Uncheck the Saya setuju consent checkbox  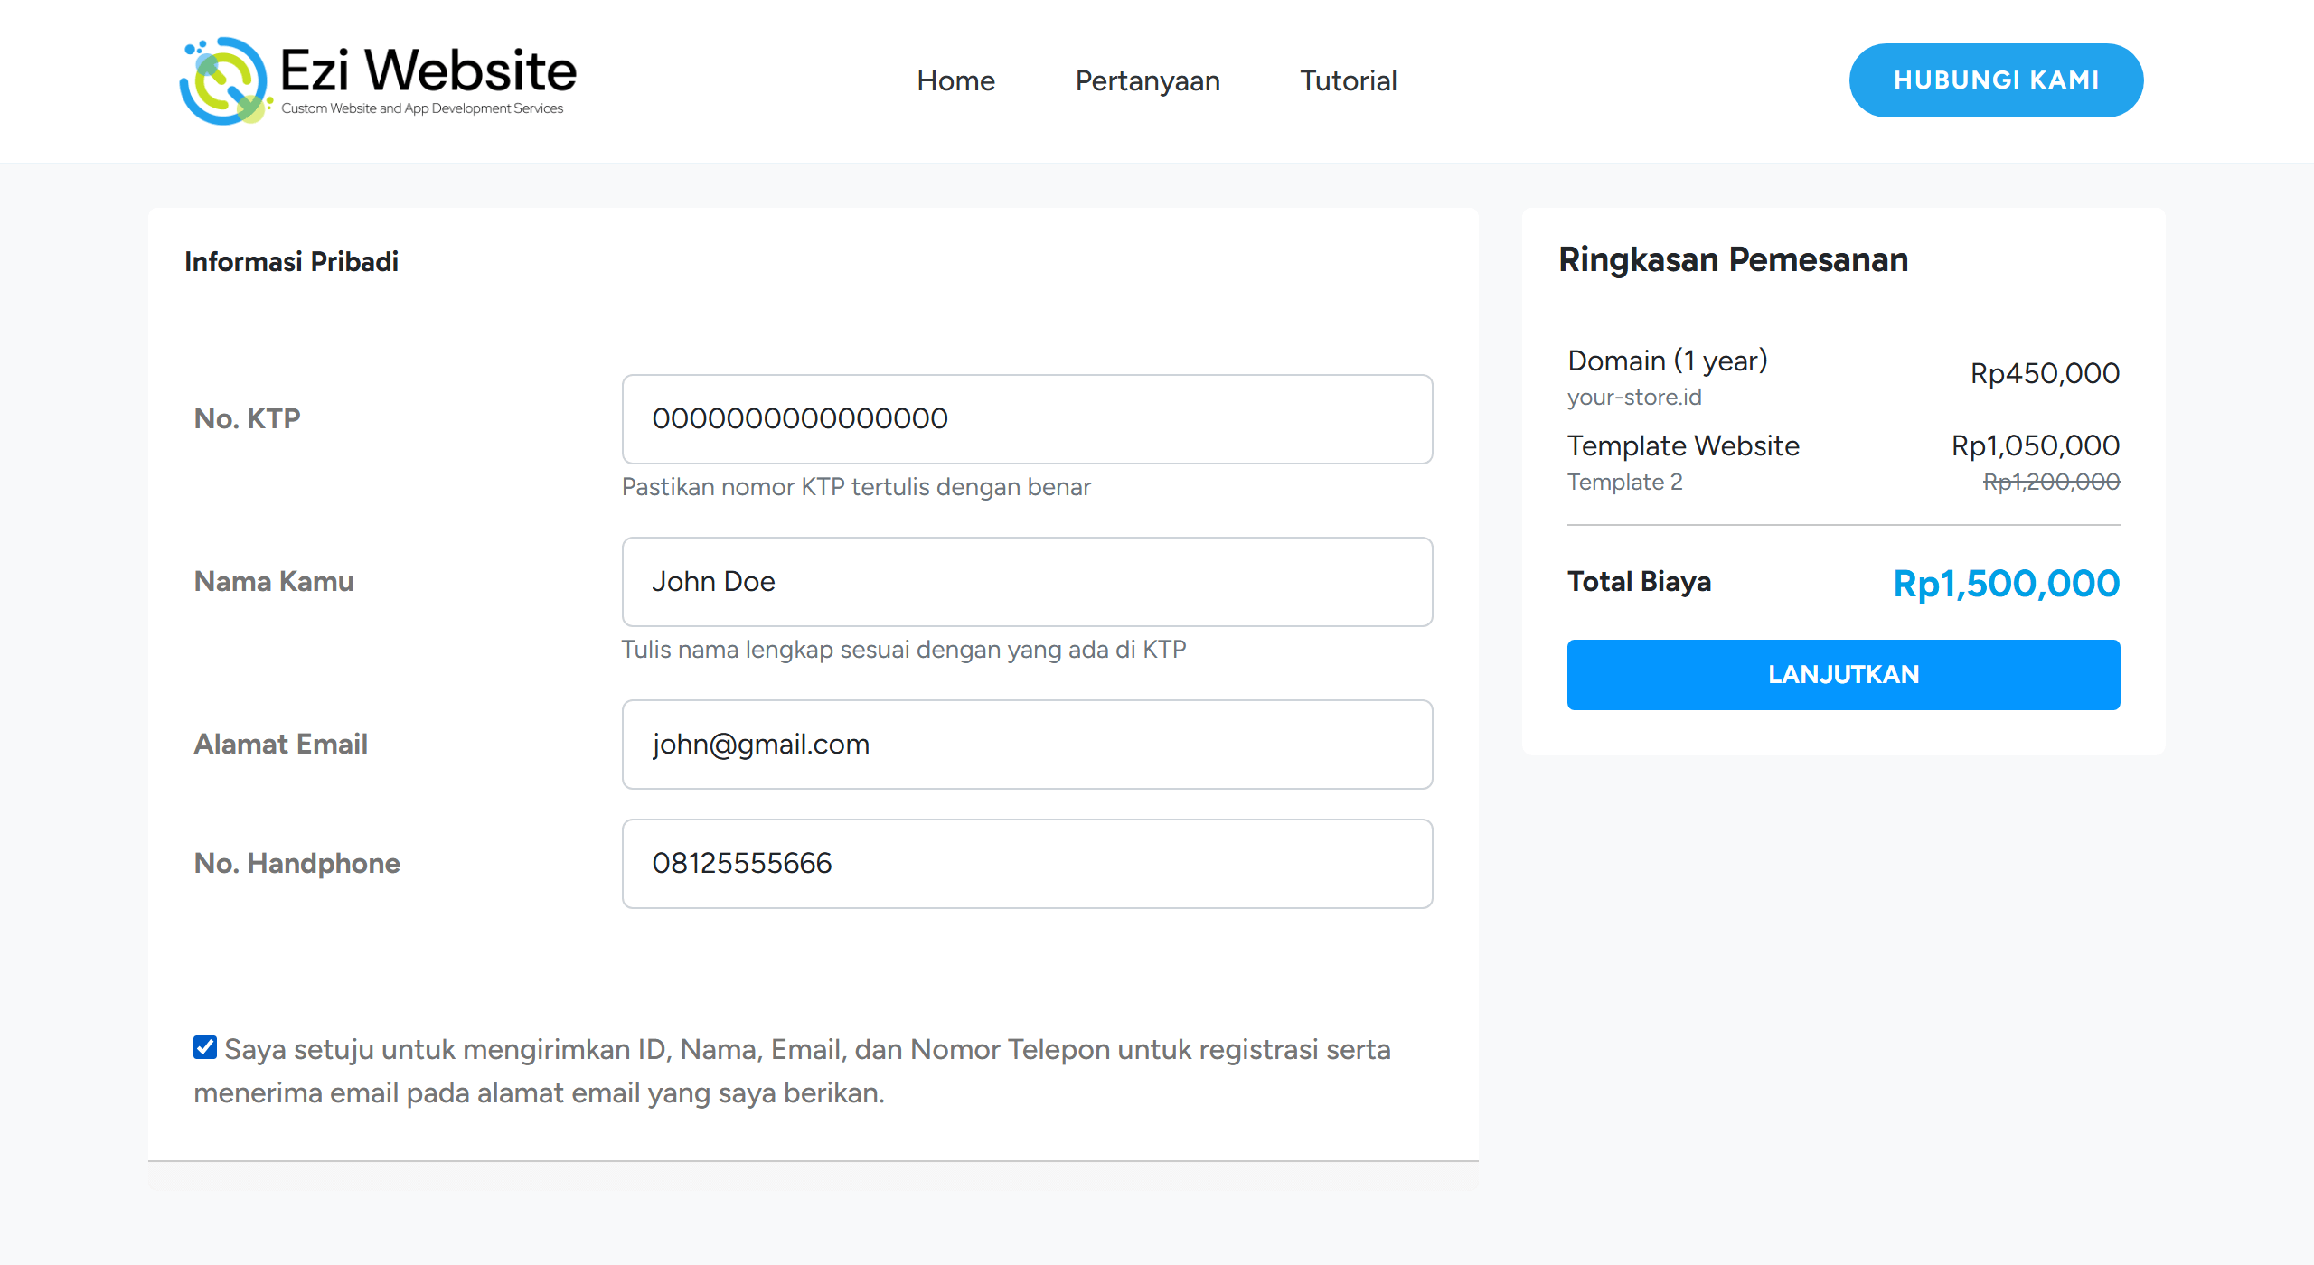click(205, 1047)
